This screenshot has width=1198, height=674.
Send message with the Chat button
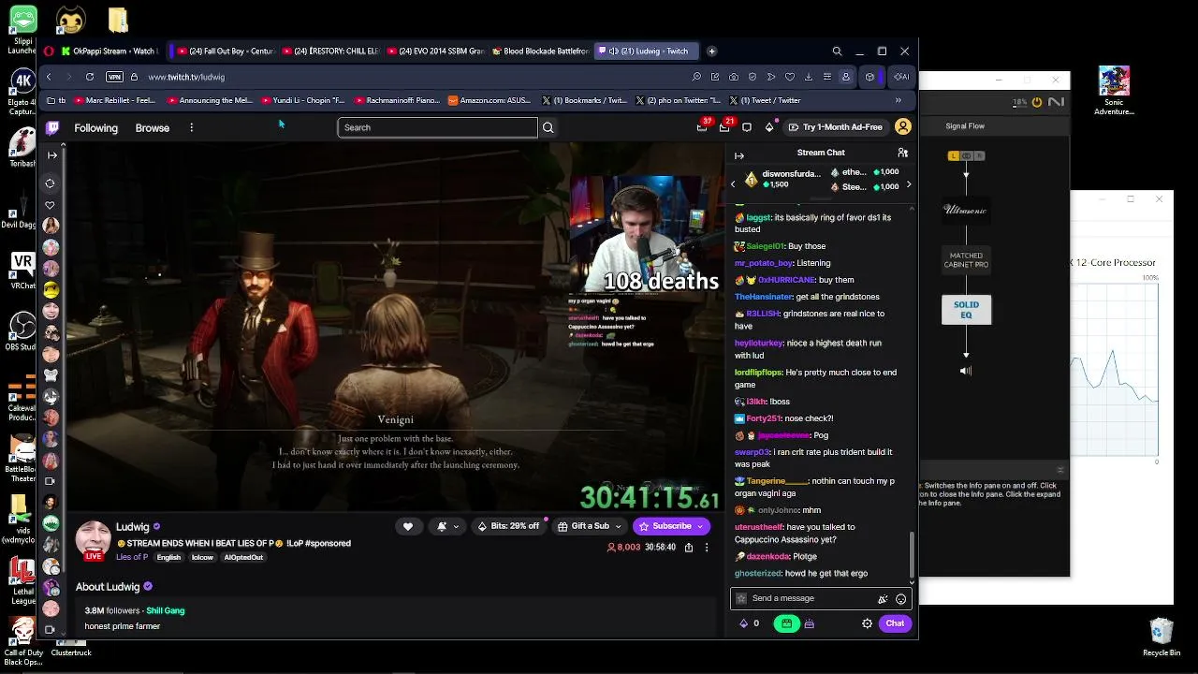895,623
